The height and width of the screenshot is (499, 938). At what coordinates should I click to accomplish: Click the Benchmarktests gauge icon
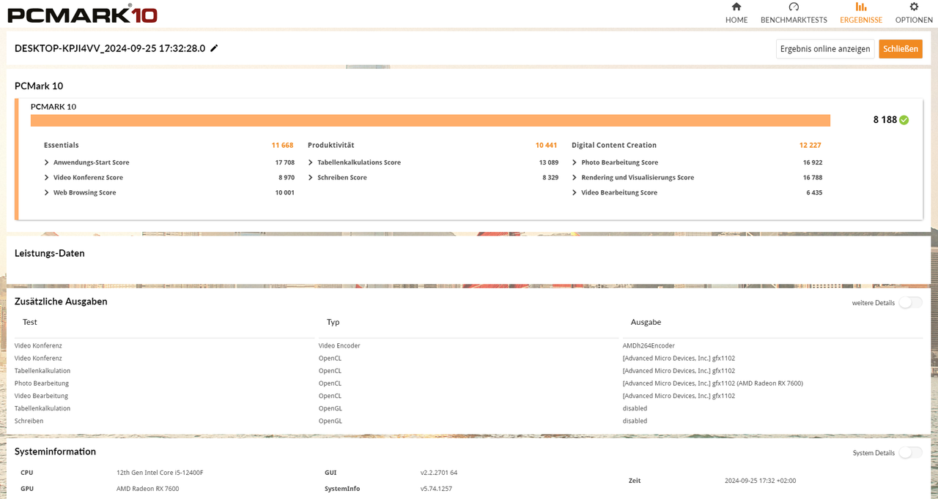coord(794,7)
